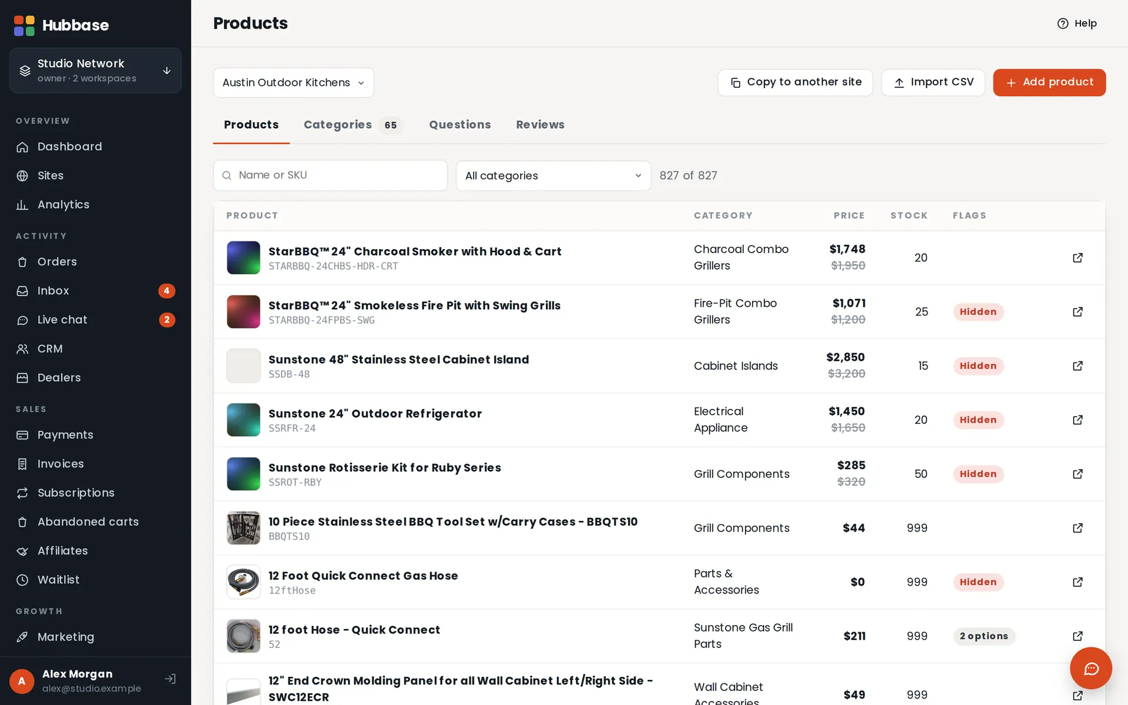1128x705 pixels.
Task: Open Payments card icon
Action: pos(22,435)
